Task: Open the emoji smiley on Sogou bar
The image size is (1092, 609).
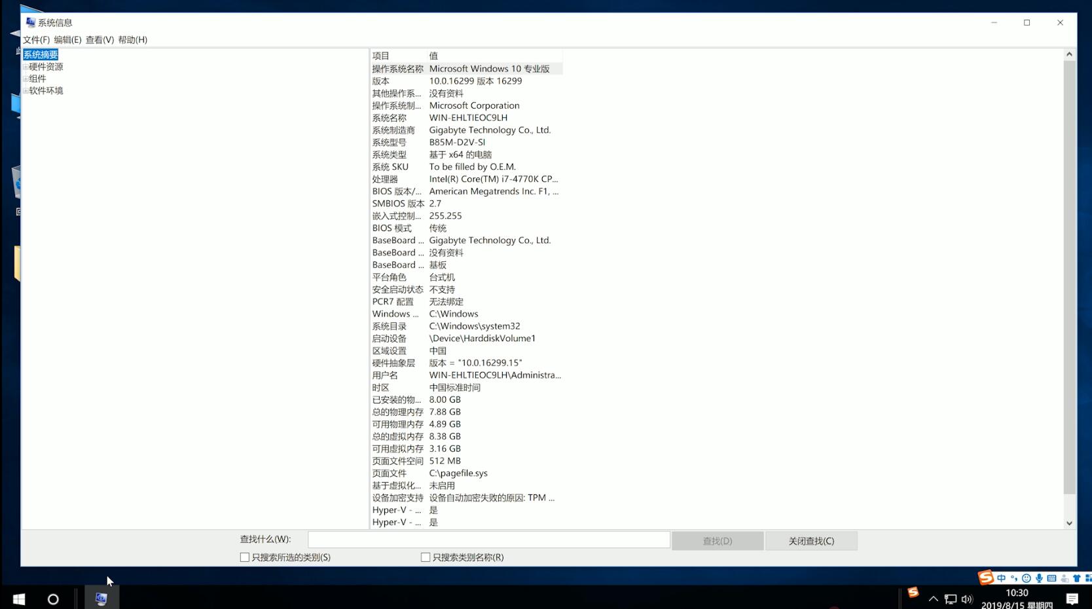Action: [1027, 578]
